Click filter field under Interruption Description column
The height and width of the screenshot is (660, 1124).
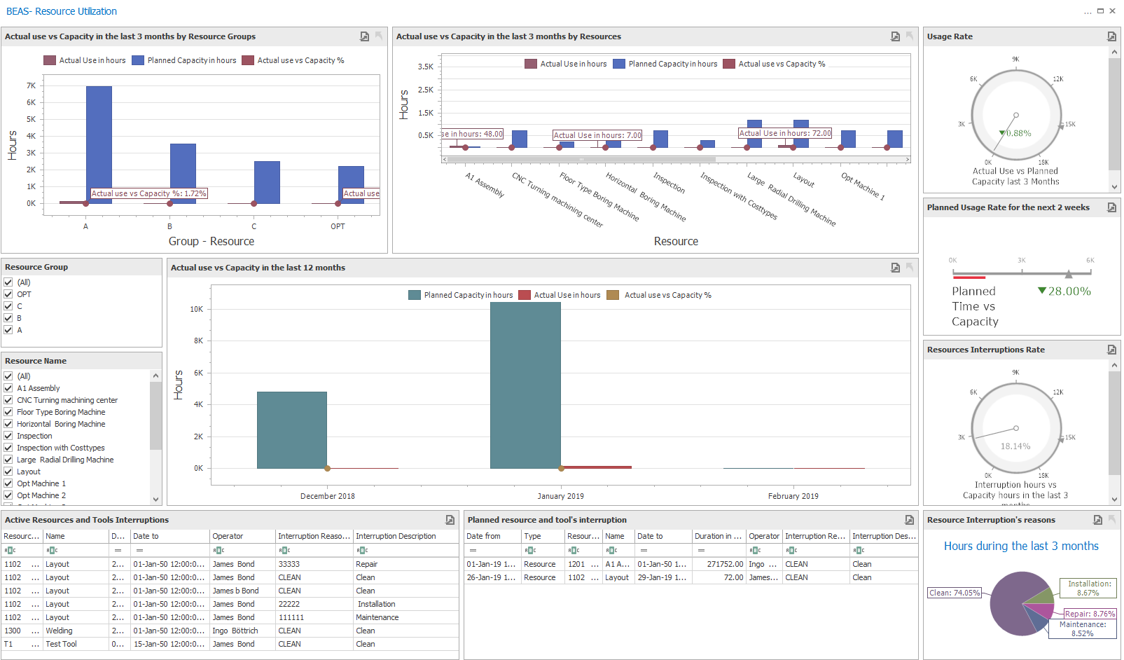click(405, 550)
